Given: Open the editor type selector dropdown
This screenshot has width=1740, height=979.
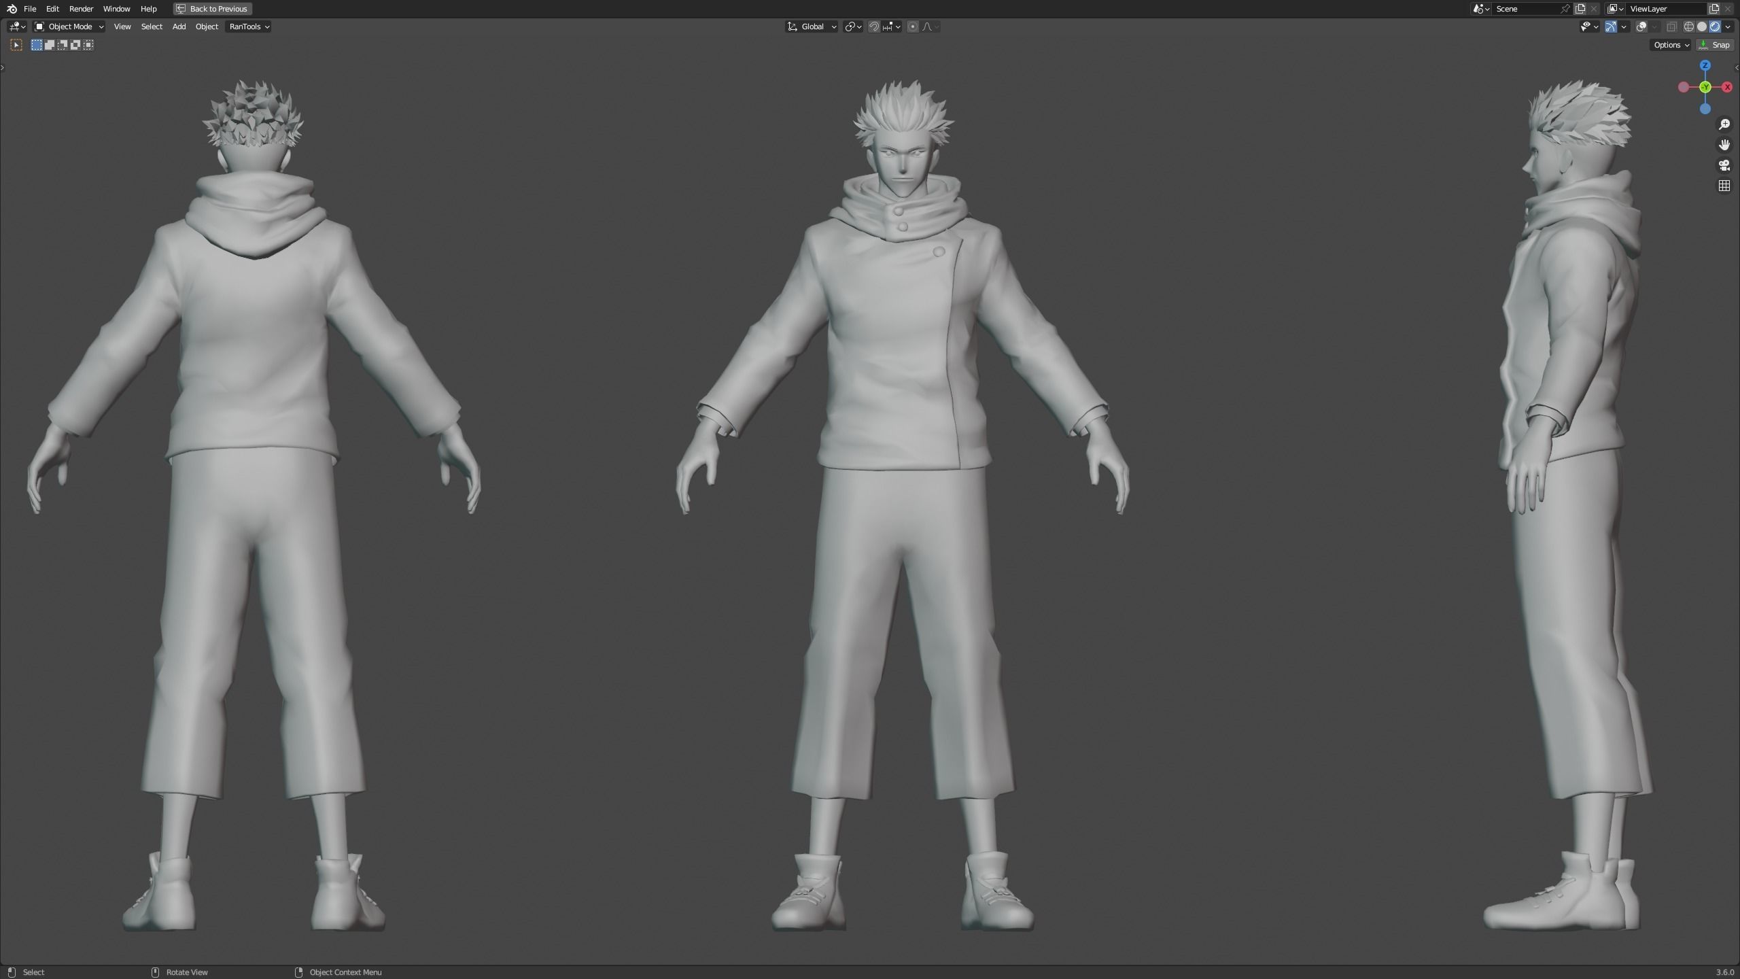Looking at the screenshot, I should click(17, 27).
